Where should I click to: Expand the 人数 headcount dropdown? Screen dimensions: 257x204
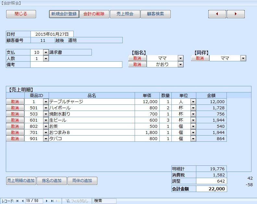pyautogui.click(x=46, y=59)
